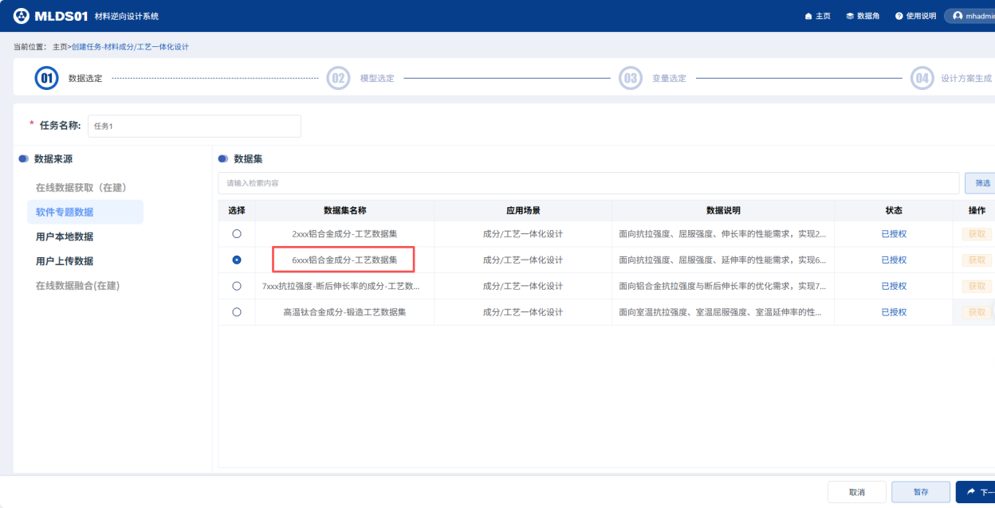Image resolution: width=995 pixels, height=508 pixels.
Task: Click the 任务名称 input field
Action: [x=195, y=126]
